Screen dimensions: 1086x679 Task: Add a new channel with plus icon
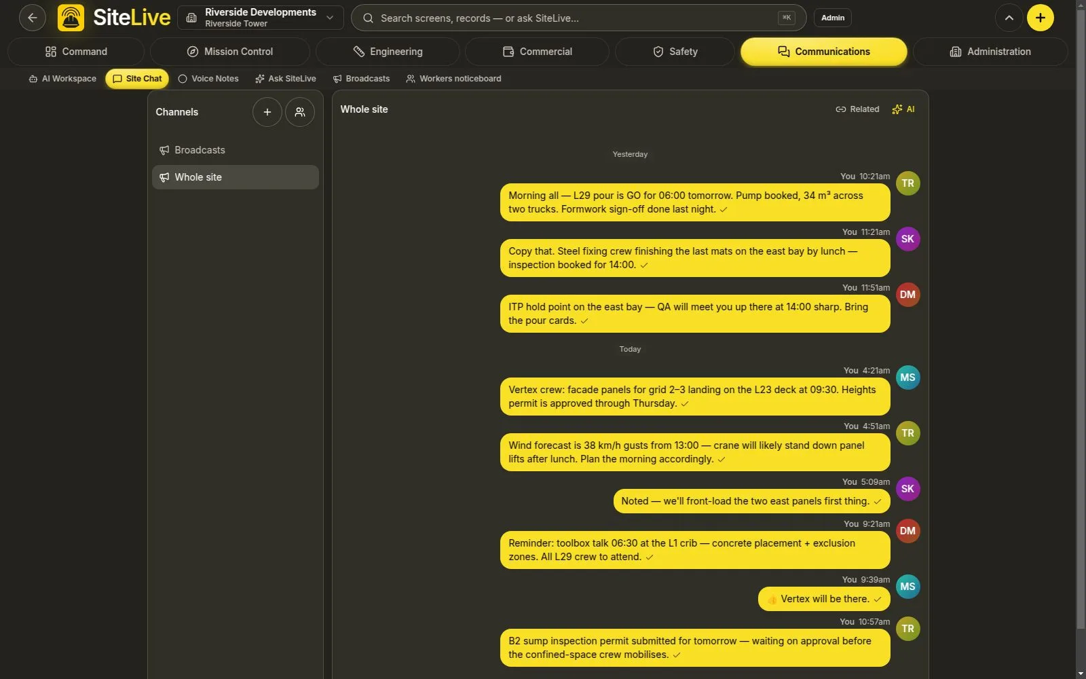tap(267, 112)
